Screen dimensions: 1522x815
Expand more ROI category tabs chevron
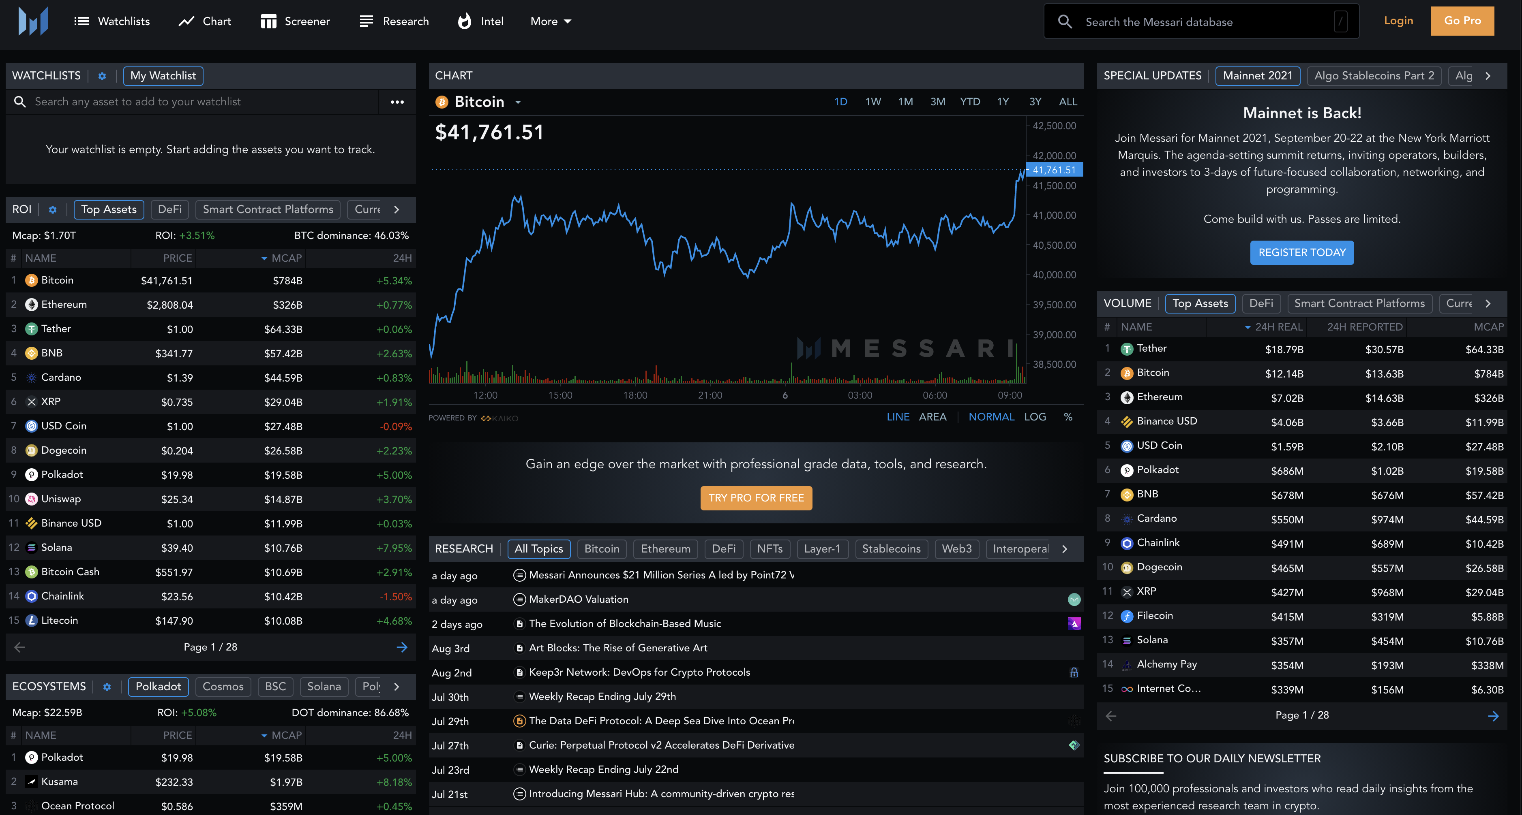[x=397, y=209]
